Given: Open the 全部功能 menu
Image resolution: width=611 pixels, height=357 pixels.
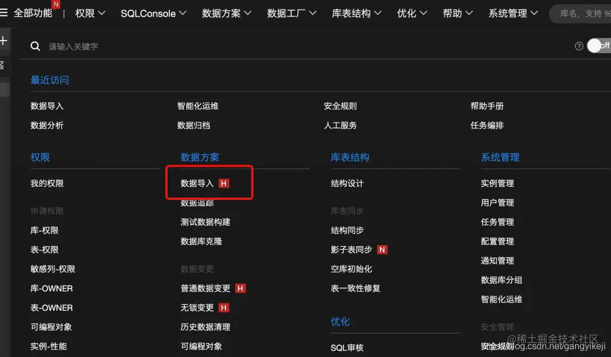Looking at the screenshot, I should [33, 13].
